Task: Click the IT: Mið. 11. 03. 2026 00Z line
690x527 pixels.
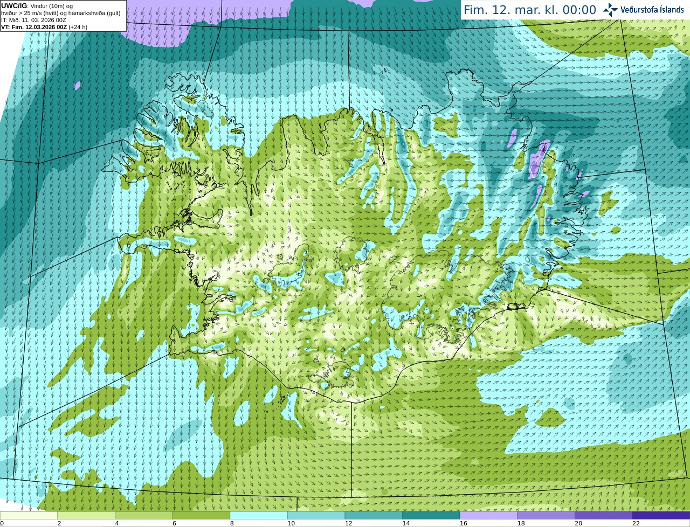Action: (x=33, y=20)
